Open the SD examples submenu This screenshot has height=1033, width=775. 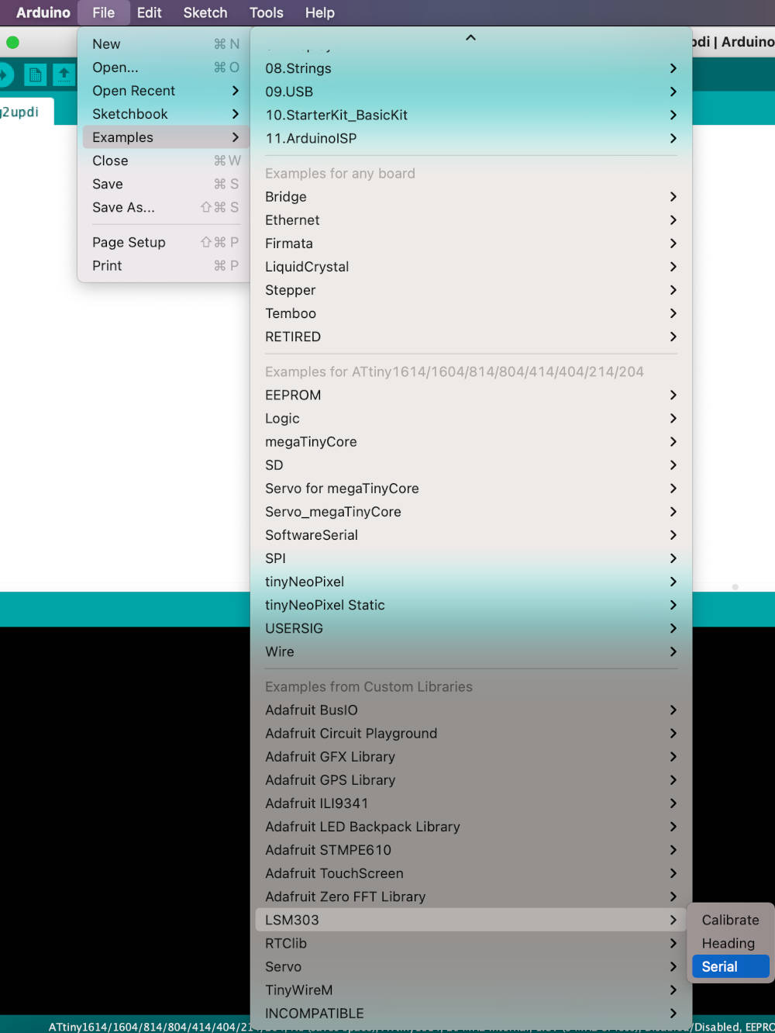coord(470,465)
